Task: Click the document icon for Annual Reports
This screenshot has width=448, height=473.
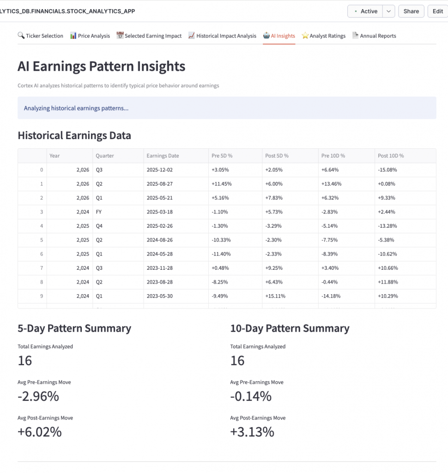Action: coord(355,36)
